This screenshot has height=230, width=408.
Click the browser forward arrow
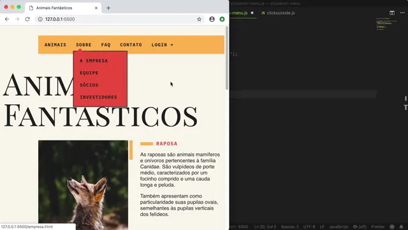tap(17, 19)
